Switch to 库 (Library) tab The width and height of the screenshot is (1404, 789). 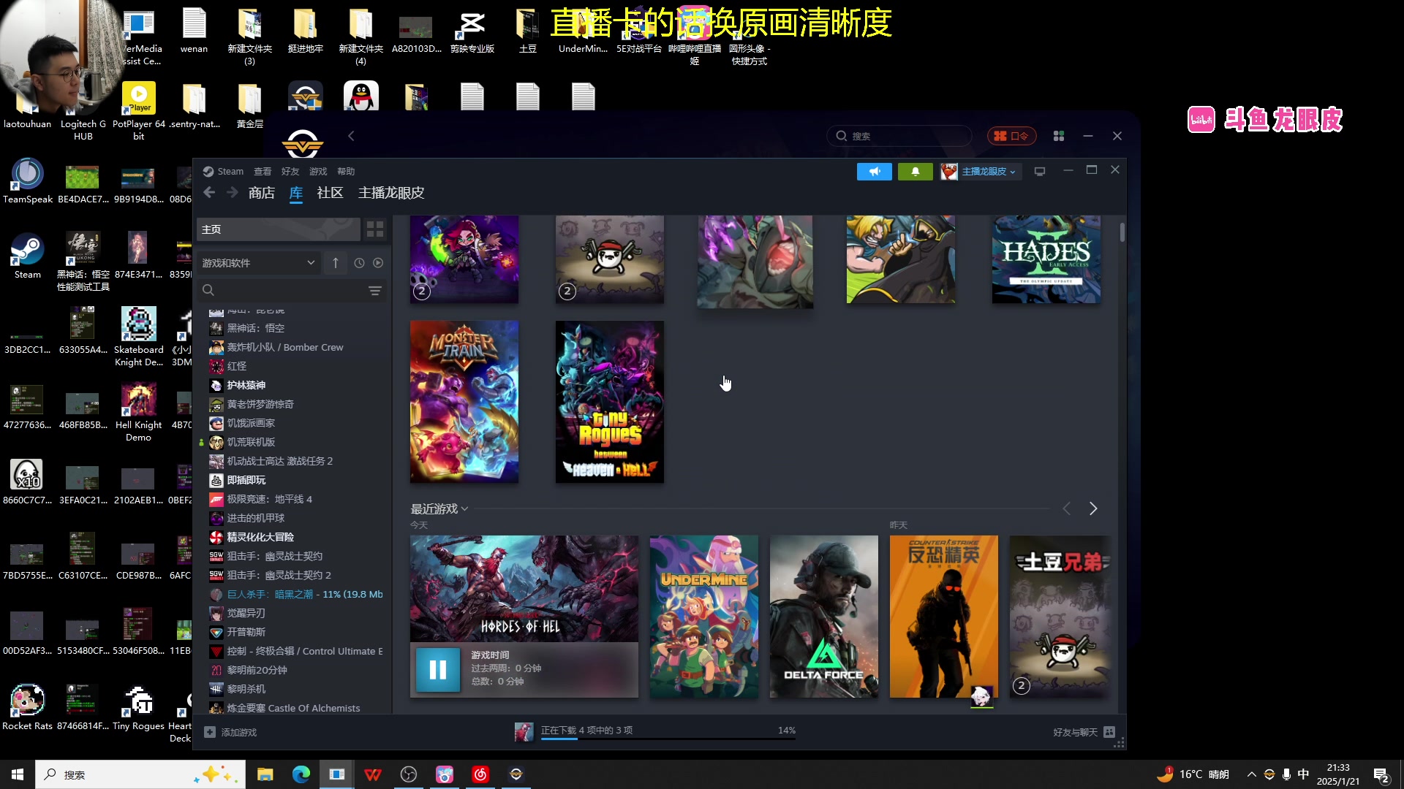[296, 193]
